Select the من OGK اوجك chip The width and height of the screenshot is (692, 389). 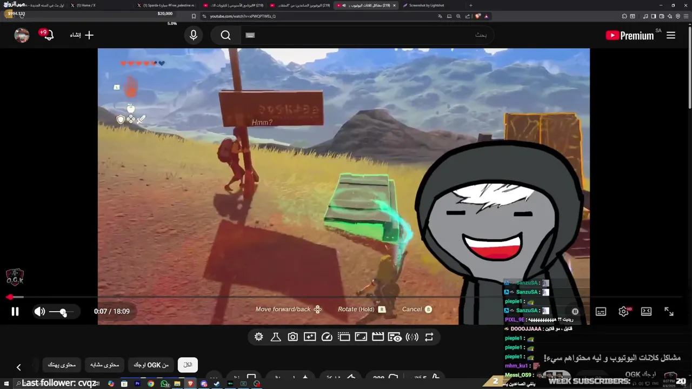click(x=151, y=365)
